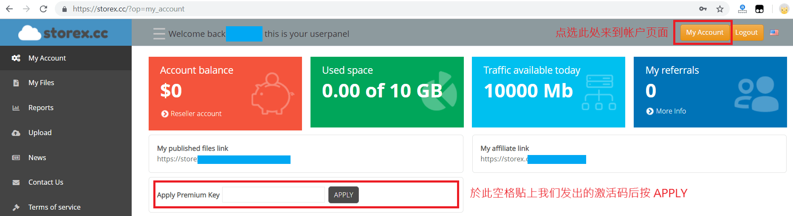The height and width of the screenshot is (216, 793).
Task: Go back with the browser back arrow
Action: click(x=9, y=9)
